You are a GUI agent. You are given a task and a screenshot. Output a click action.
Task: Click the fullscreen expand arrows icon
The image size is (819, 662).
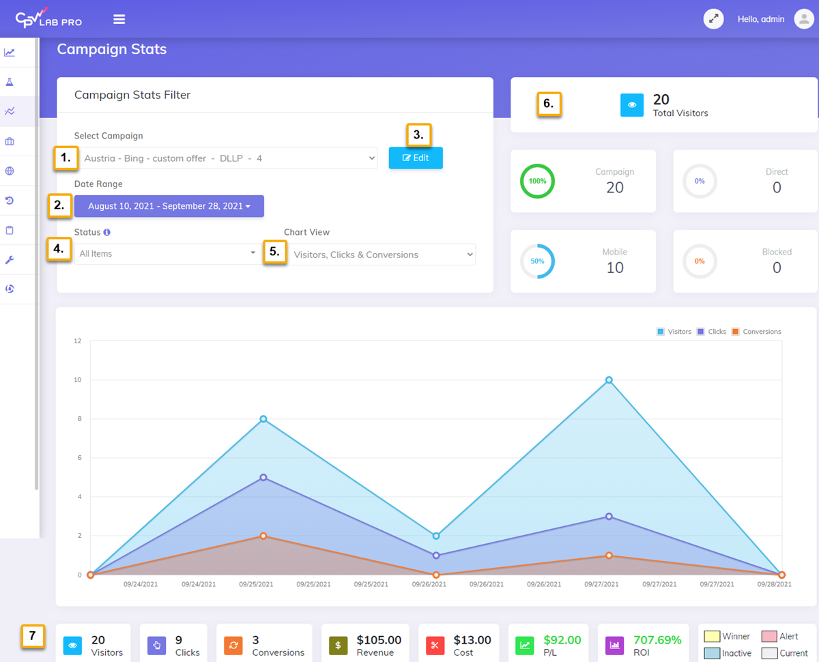[713, 19]
